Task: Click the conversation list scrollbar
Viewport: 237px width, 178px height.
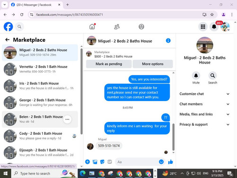Action: click(x=82, y=92)
